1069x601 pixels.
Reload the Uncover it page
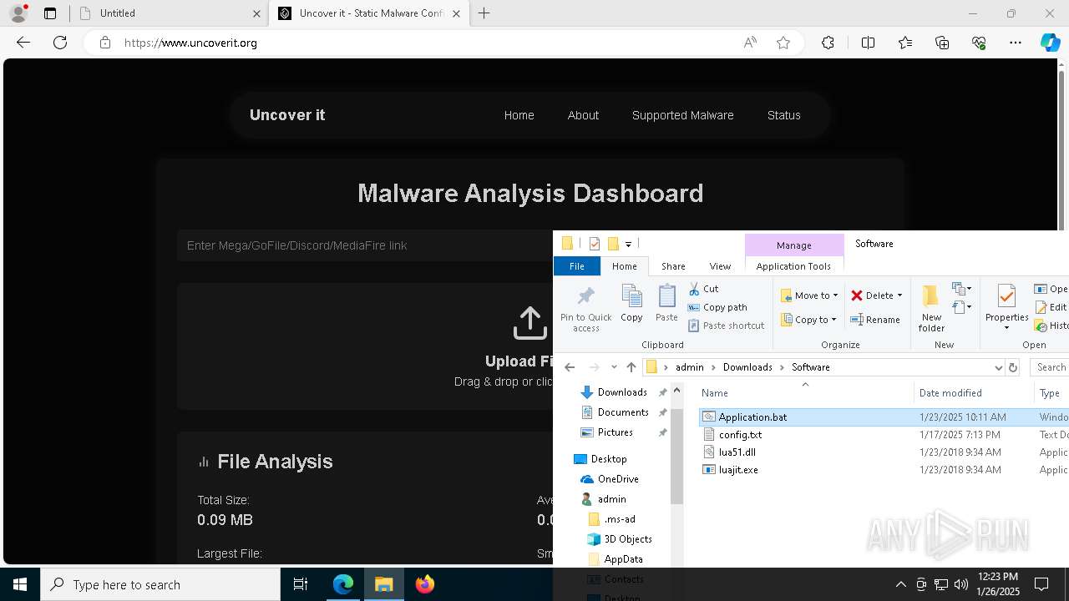(x=60, y=43)
